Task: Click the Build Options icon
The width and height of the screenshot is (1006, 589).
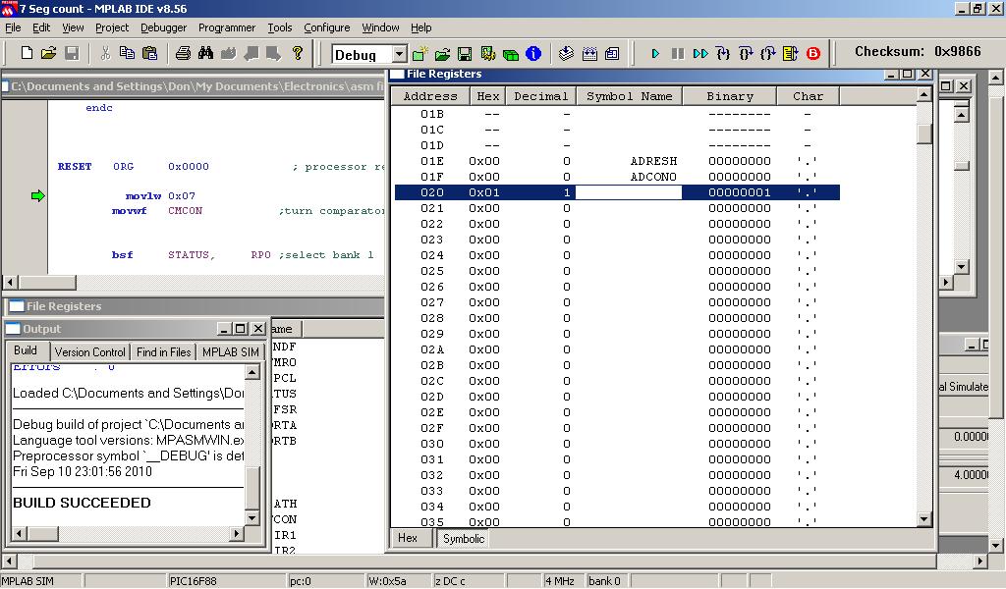Action: (488, 54)
